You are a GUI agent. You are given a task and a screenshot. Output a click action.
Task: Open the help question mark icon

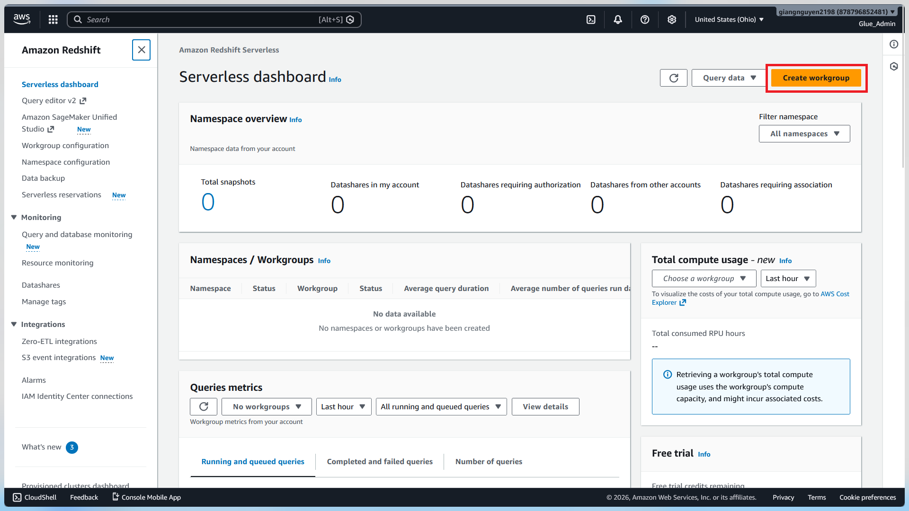[645, 19]
